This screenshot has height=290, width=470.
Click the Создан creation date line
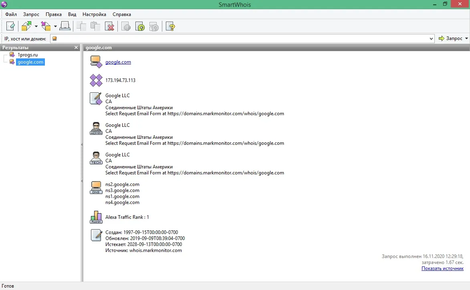click(x=141, y=232)
